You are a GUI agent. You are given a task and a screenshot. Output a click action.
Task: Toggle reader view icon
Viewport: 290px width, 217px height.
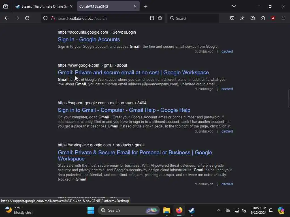tap(152, 18)
